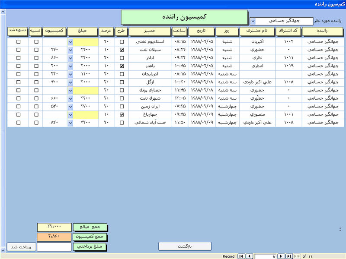Check نسيه box in اباذر row

coord(36,58)
